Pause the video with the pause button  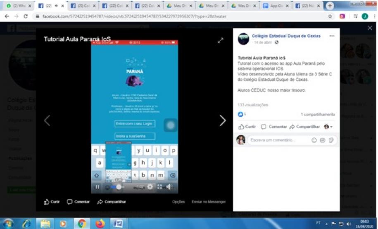click(x=98, y=187)
